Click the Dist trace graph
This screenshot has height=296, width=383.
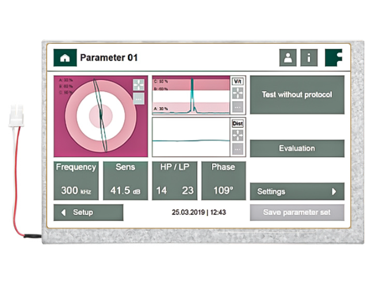click(x=191, y=137)
